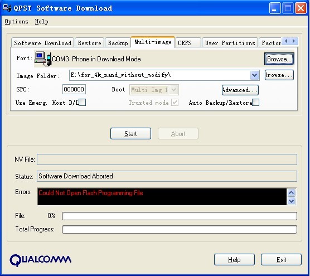Open the Boot Multi Img dropdown
Viewport: 310px width, 276px height.
[x=173, y=90]
